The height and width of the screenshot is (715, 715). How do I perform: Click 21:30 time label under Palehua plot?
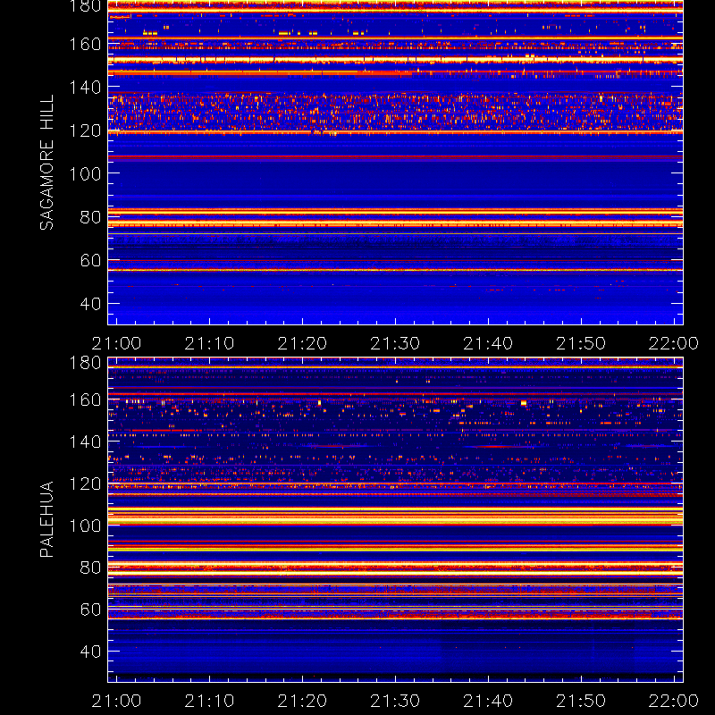395,701
